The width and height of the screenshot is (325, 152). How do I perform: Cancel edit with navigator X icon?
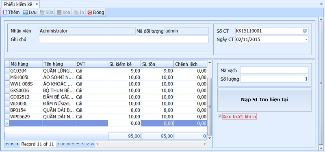[x=93, y=144]
